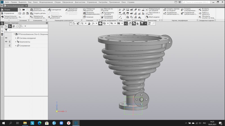Select Копировать объекты tool

(x=107, y=13)
